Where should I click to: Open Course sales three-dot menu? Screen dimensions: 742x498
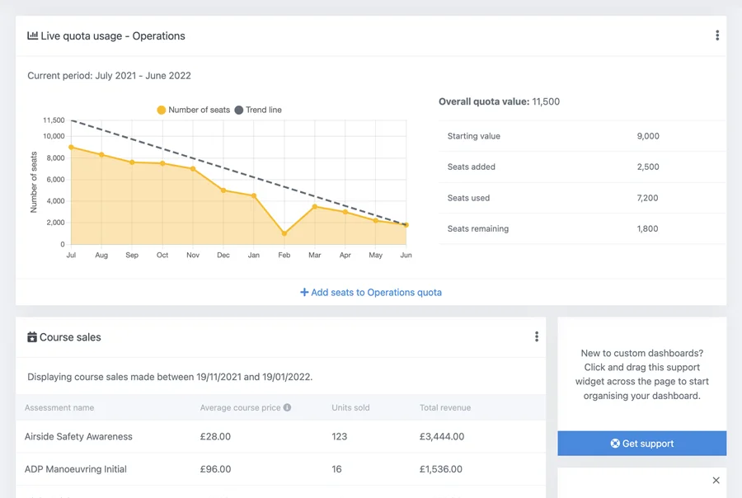click(536, 336)
